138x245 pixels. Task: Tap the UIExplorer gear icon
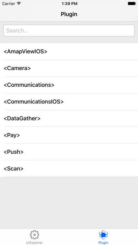[34, 235]
